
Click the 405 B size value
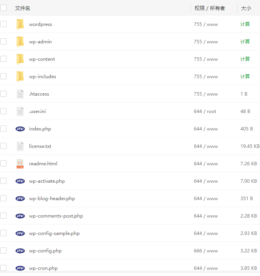[x=246, y=129]
